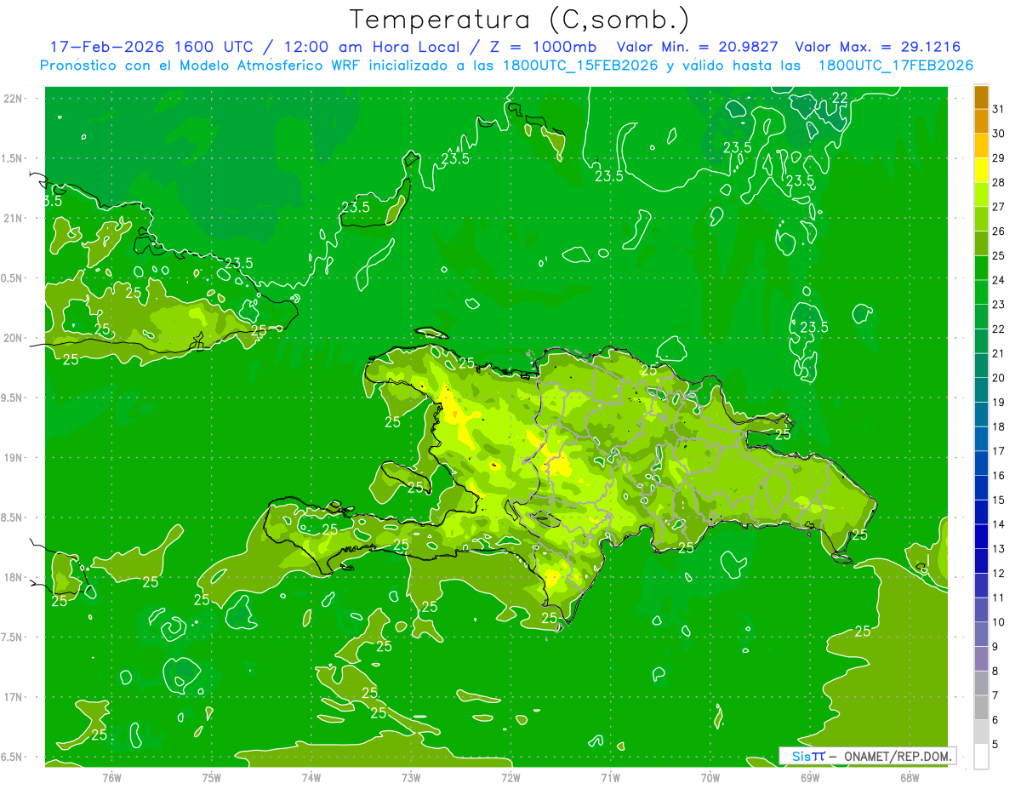Click the Valor Min. = 20.9827 readout
Screen dimensions: 1021x789
point(697,47)
